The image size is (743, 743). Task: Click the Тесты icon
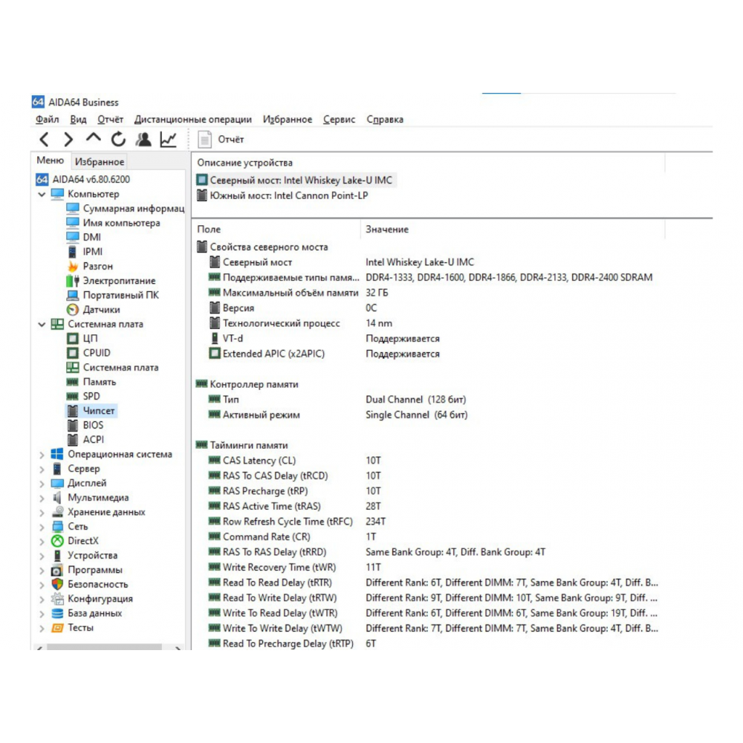57,628
